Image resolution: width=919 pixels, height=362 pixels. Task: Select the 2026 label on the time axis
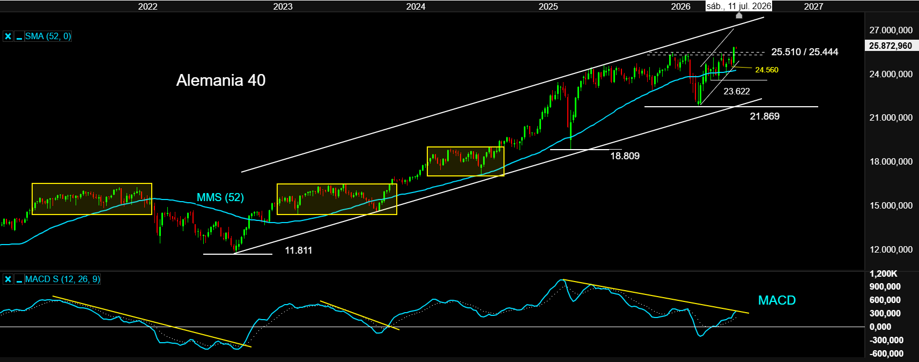681,6
